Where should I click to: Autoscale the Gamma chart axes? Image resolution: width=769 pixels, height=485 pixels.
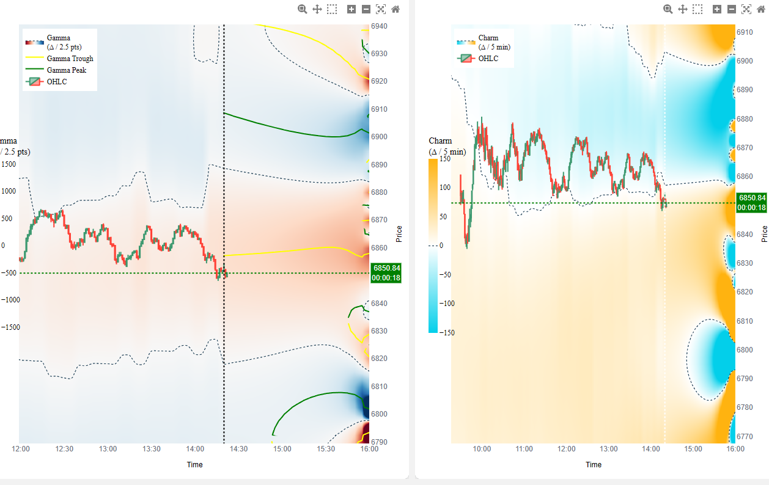pos(381,9)
